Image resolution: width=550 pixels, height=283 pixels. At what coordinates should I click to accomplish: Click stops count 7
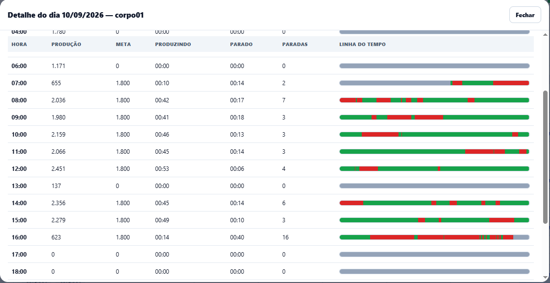[x=284, y=100]
